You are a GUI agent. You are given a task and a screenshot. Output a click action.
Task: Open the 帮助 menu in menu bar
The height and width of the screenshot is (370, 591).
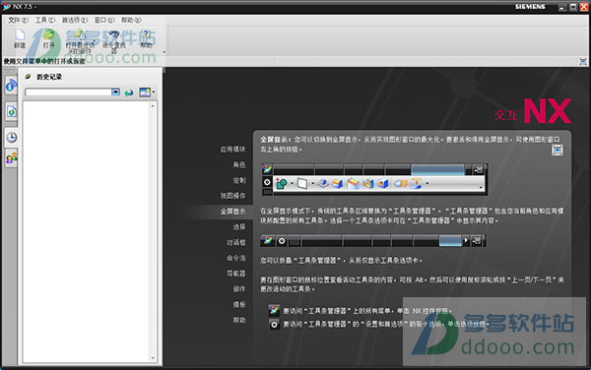tap(131, 20)
